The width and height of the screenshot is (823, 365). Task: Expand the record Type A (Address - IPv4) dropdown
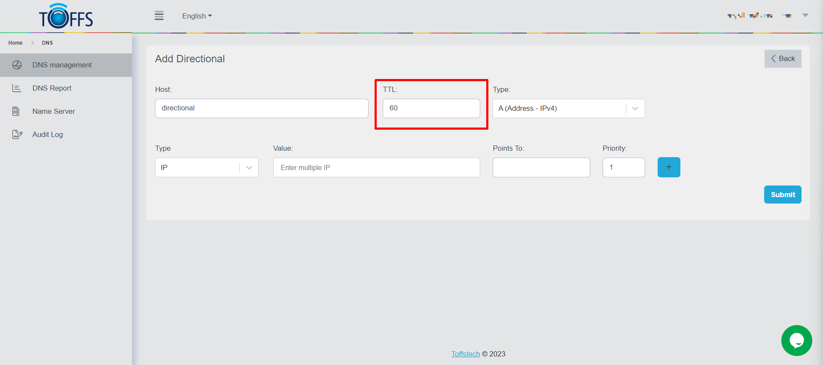[x=635, y=108]
